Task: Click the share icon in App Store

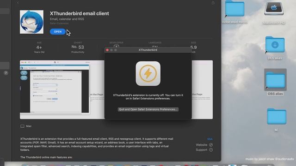Action: click(x=213, y=3)
